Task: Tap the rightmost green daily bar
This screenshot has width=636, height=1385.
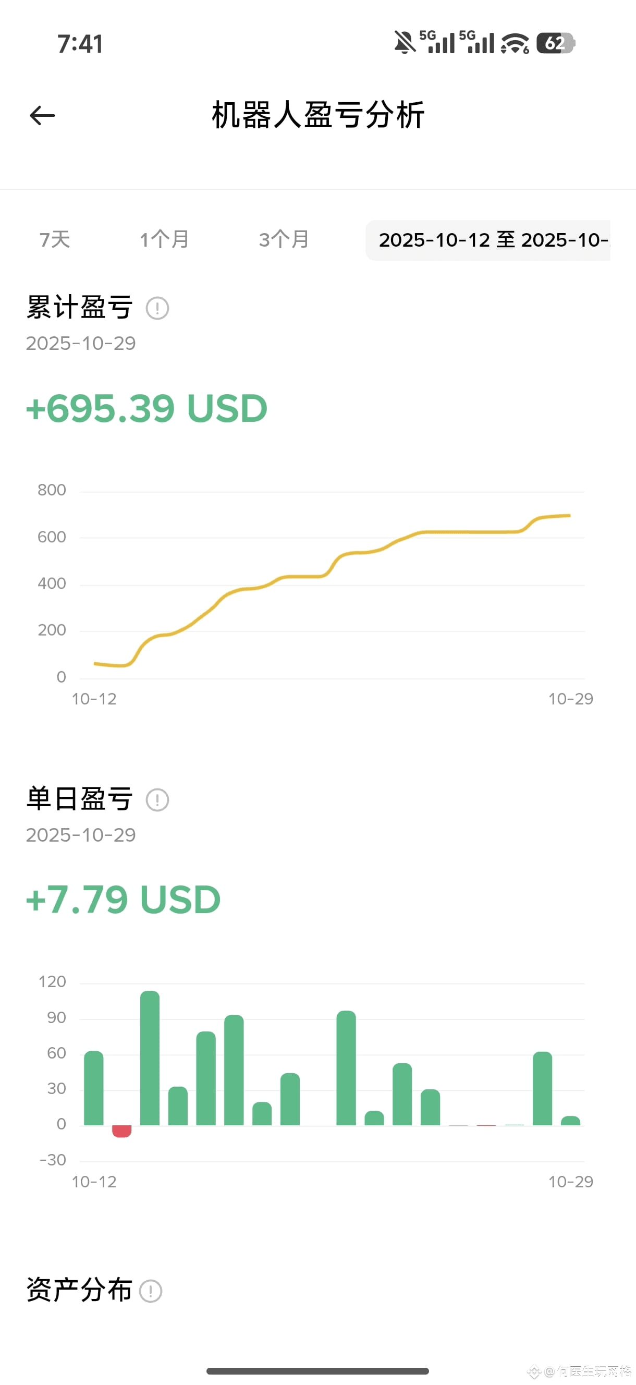Action: (570, 1121)
